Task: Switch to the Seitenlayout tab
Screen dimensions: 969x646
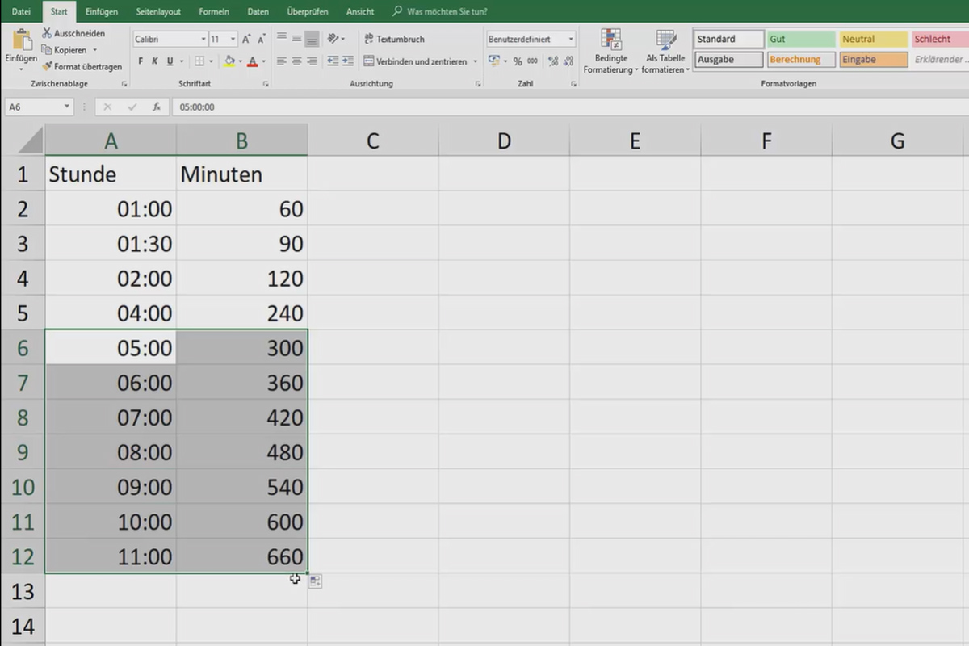Action: pos(158,11)
